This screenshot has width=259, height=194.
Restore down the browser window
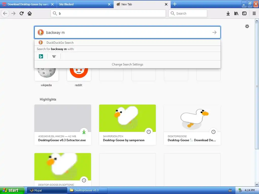250,4
